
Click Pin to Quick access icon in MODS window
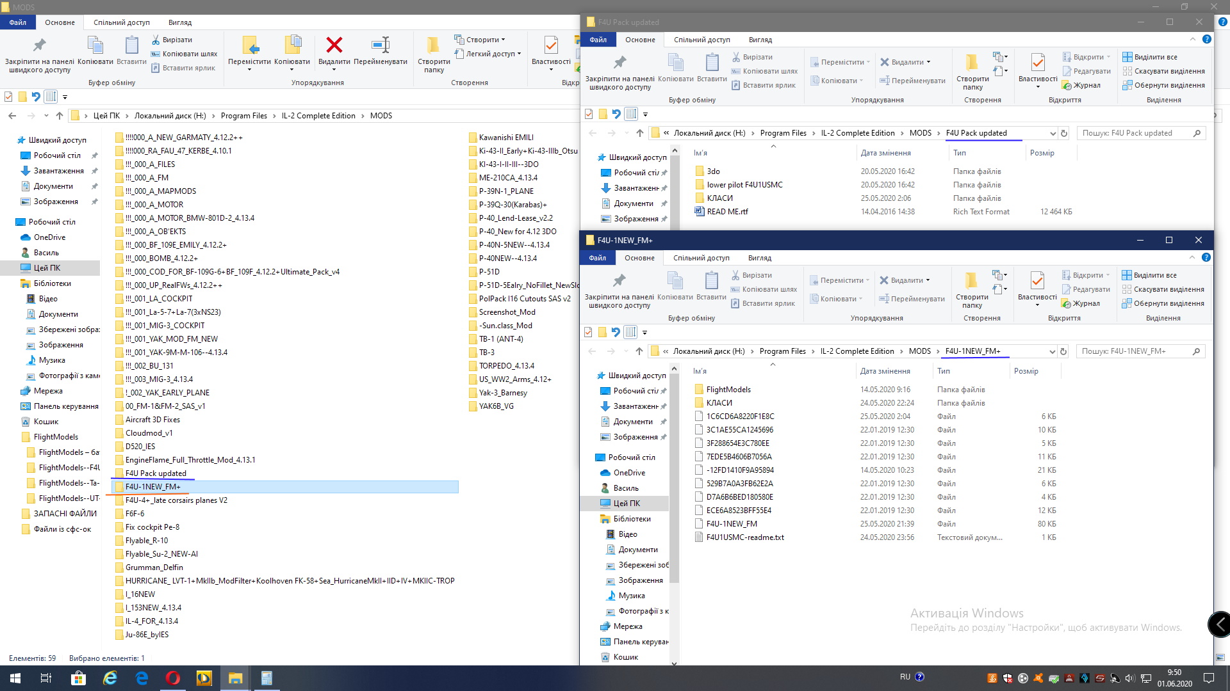click(x=39, y=46)
